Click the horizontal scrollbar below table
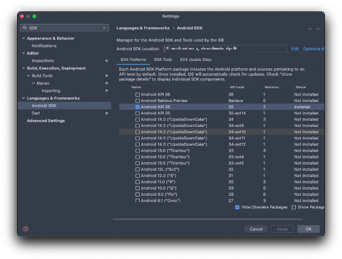342x259 pixels. coord(208,219)
